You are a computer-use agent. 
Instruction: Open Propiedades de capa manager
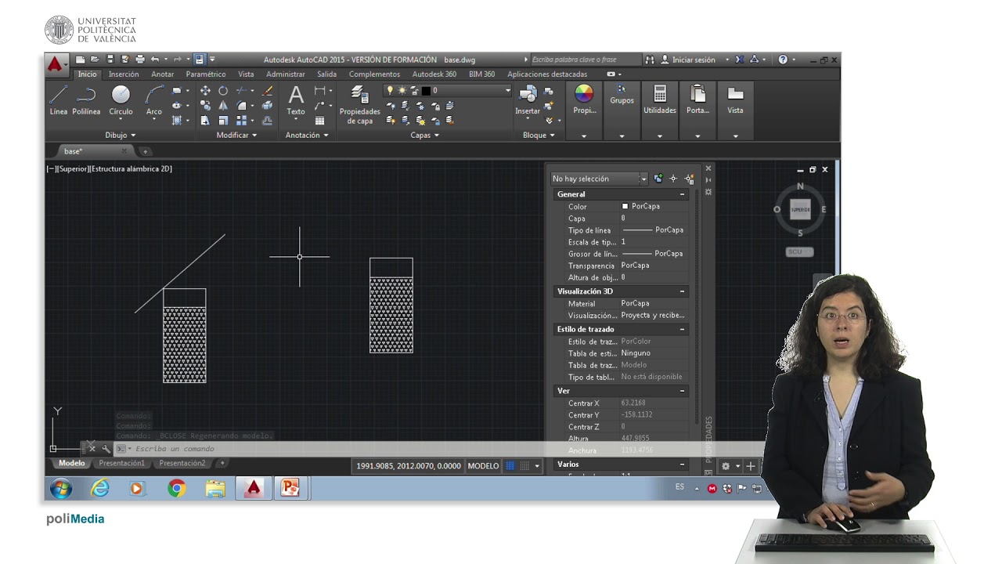pos(359,106)
